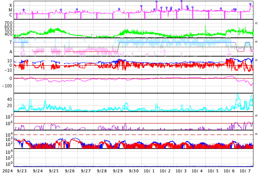Click the T sector label
This screenshot has height=174, width=260.
(11, 42)
